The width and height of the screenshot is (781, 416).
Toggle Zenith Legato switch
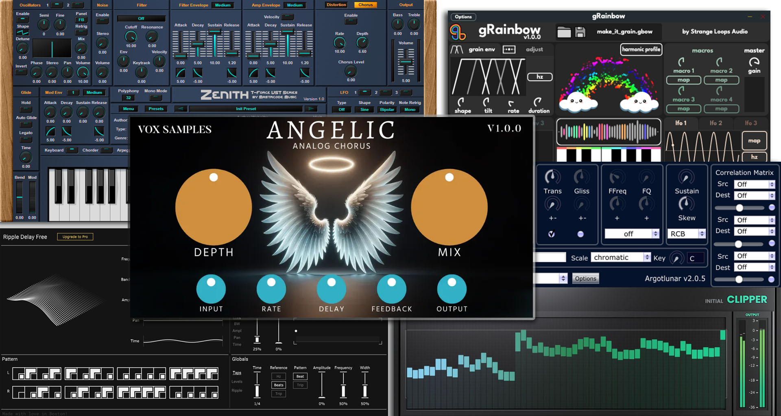point(26,139)
